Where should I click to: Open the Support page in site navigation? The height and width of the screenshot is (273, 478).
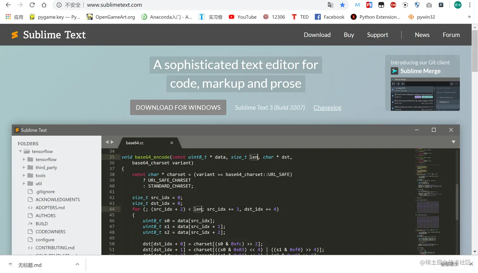point(377,35)
